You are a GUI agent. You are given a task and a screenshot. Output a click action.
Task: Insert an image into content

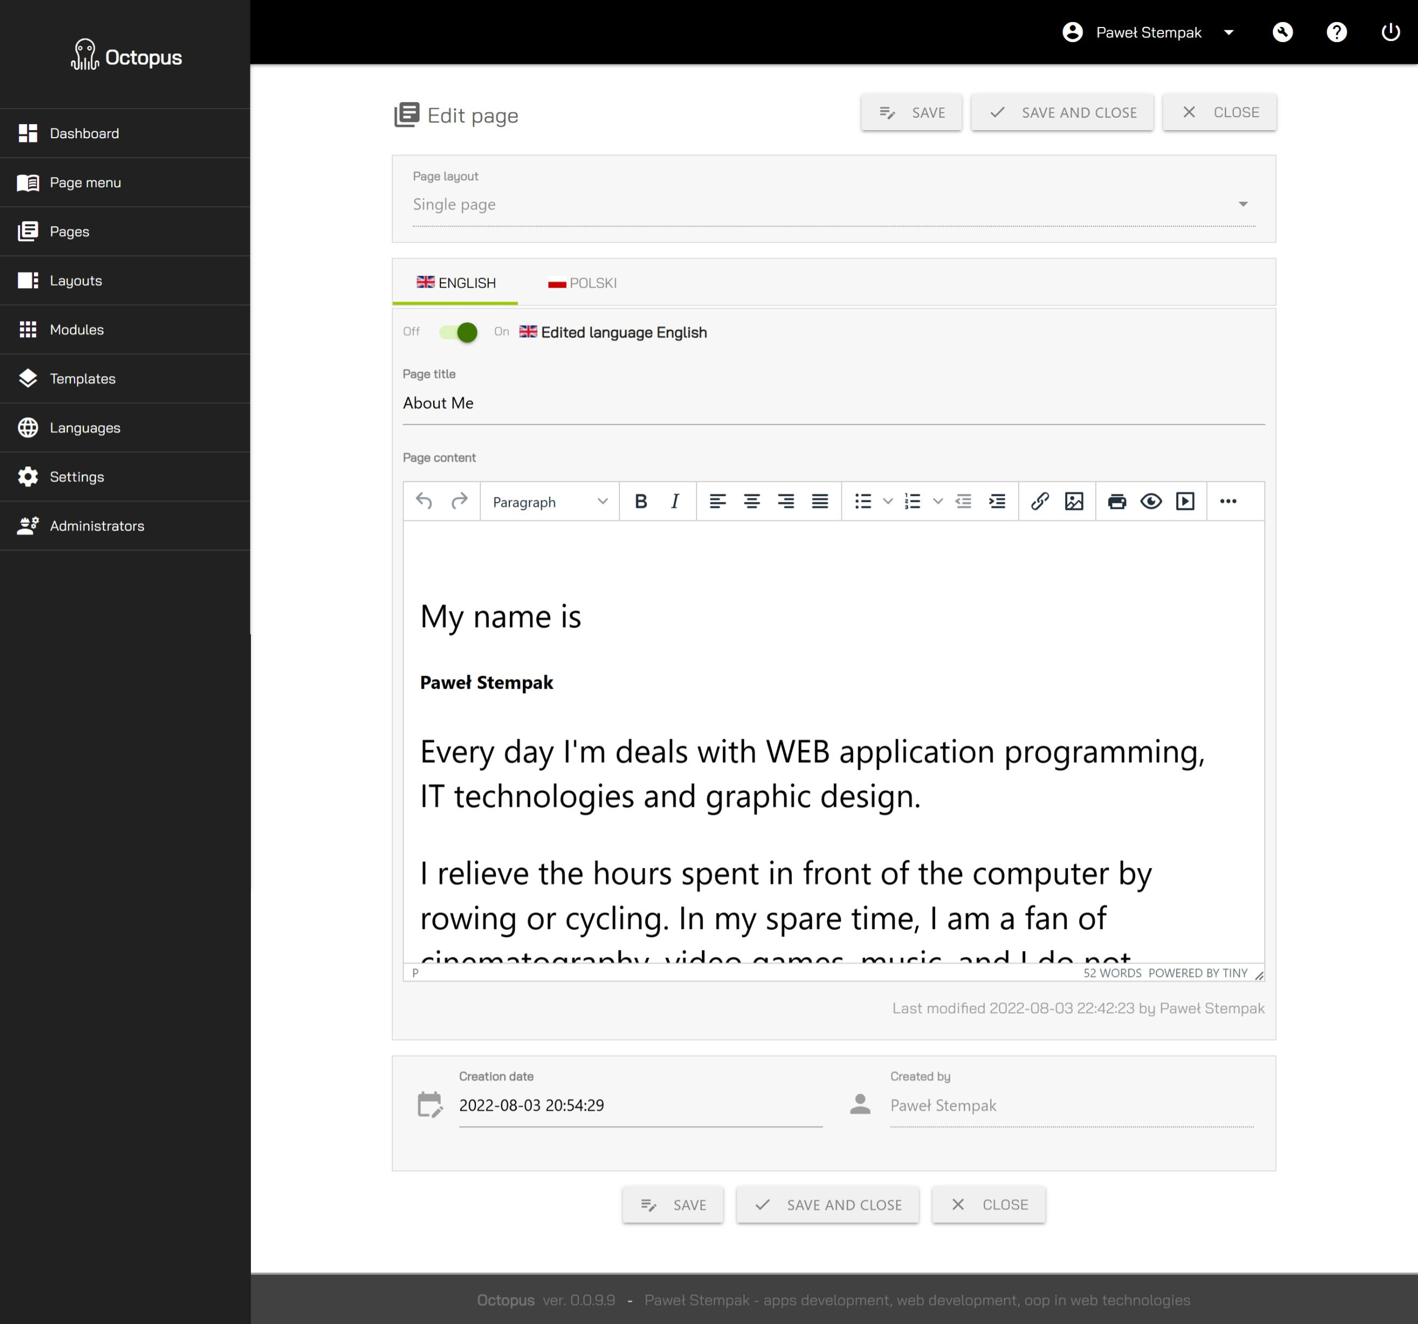click(1074, 501)
